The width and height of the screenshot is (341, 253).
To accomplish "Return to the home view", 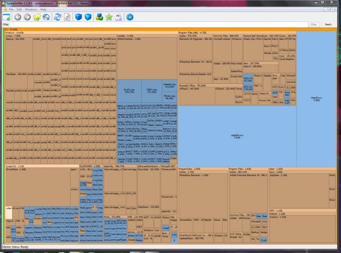I will click(x=46, y=17).
